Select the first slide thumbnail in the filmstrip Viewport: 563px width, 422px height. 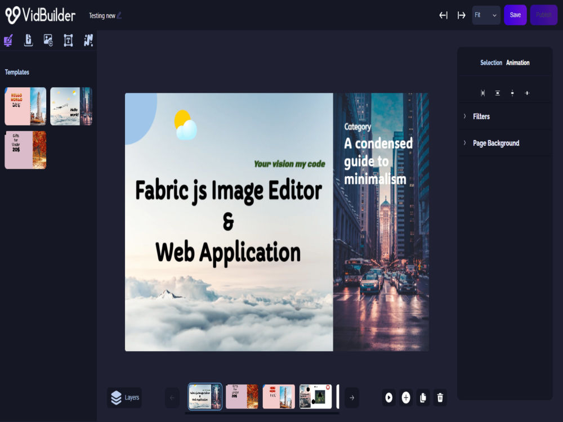pyautogui.click(x=205, y=397)
